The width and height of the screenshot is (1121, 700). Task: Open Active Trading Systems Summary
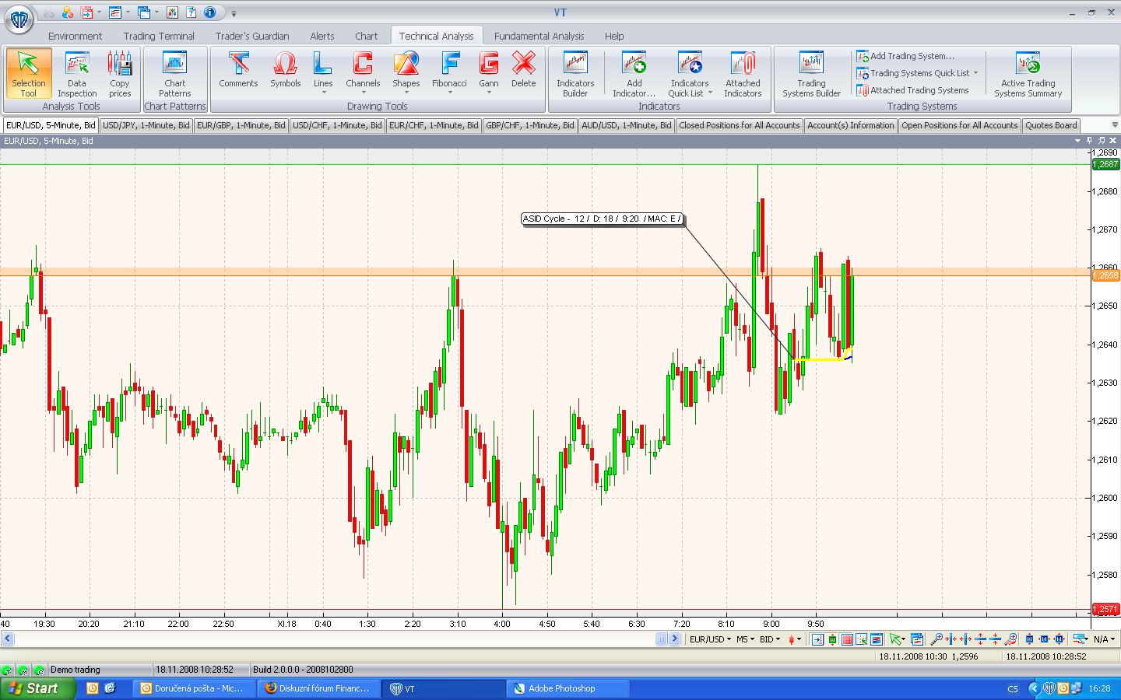click(1028, 74)
